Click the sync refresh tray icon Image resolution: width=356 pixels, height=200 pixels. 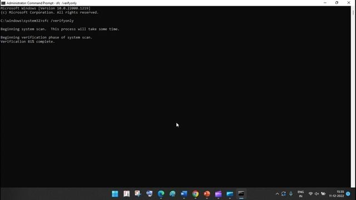pos(284,194)
